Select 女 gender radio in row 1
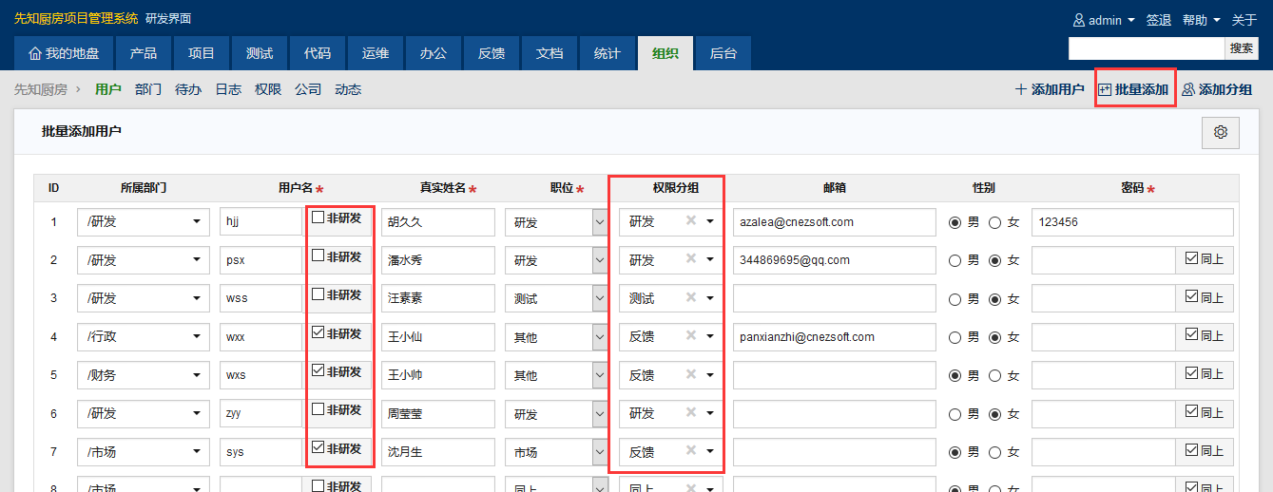 (x=995, y=222)
